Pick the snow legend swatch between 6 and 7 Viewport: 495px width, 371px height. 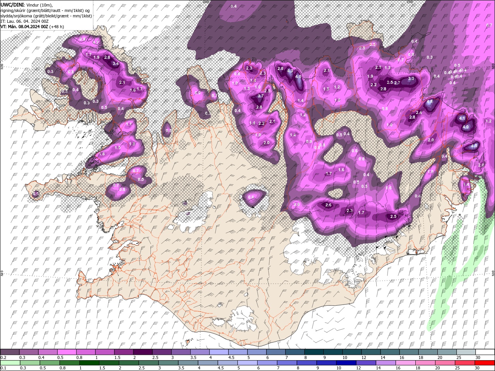point(276,352)
